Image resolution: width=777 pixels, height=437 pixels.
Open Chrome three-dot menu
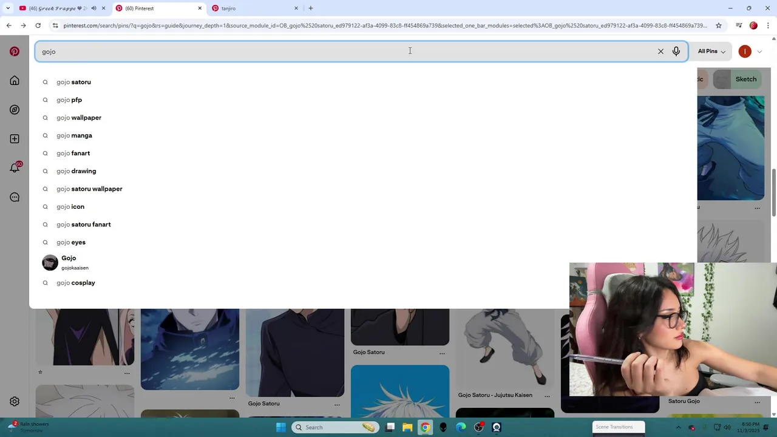(769, 25)
